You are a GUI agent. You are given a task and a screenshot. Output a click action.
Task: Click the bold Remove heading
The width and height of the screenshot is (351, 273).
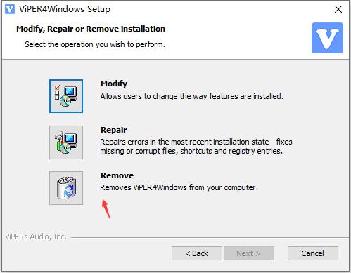click(x=117, y=175)
